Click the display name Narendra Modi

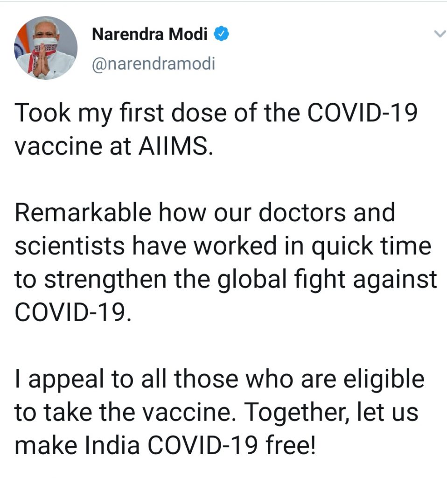[150, 34]
